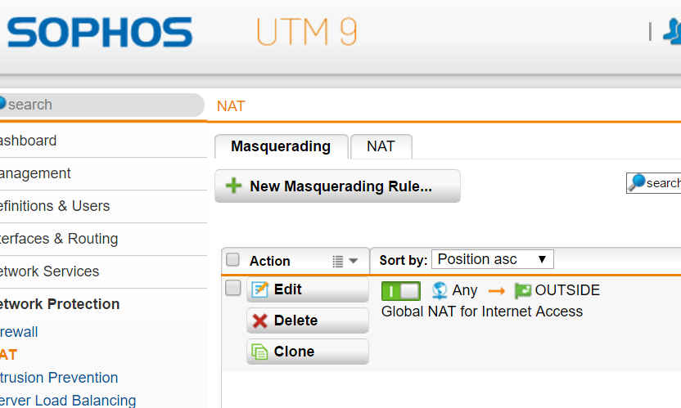This screenshot has height=408, width=681.
Task: Switch to the NAT tab
Action: [381, 146]
